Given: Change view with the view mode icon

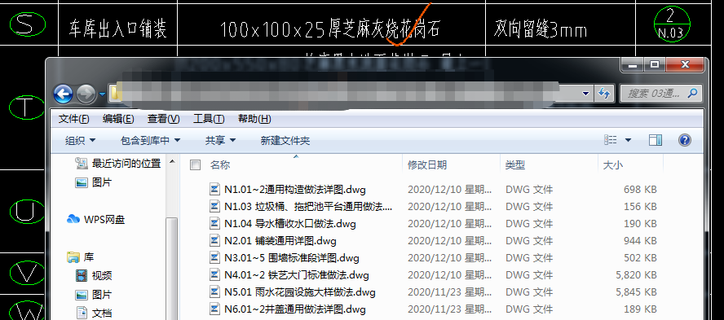Looking at the screenshot, I should point(611,140).
